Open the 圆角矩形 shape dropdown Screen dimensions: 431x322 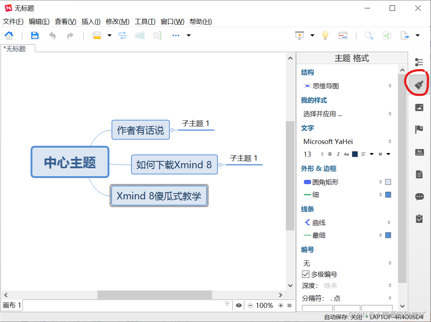coord(342,182)
